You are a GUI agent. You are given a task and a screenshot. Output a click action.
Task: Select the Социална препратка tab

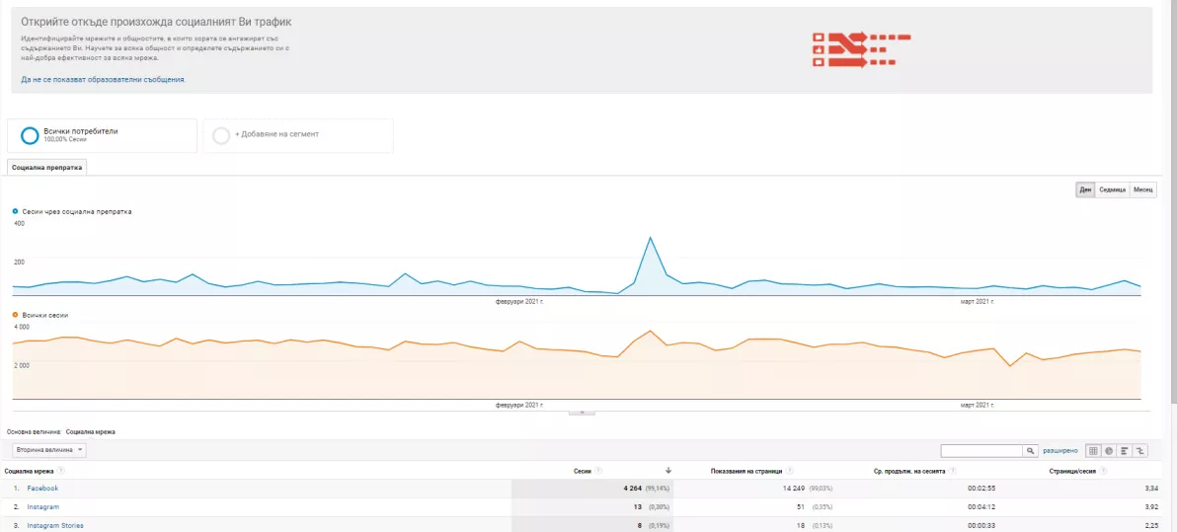tap(46, 168)
